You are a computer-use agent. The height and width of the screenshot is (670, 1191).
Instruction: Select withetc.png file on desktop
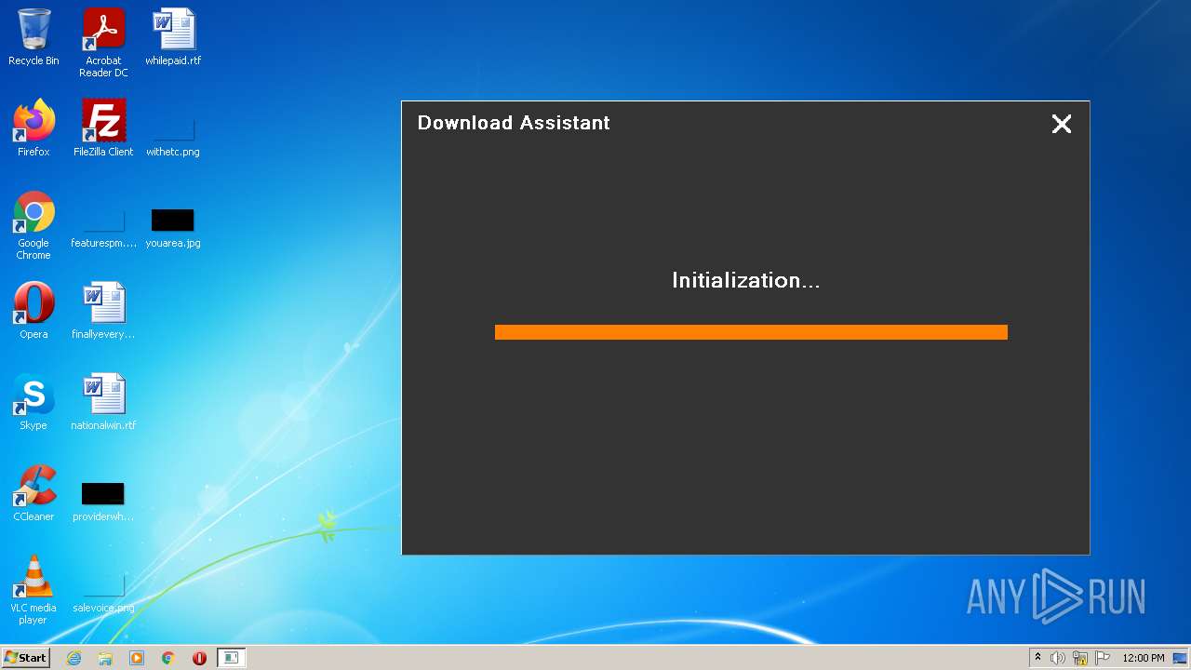click(173, 135)
